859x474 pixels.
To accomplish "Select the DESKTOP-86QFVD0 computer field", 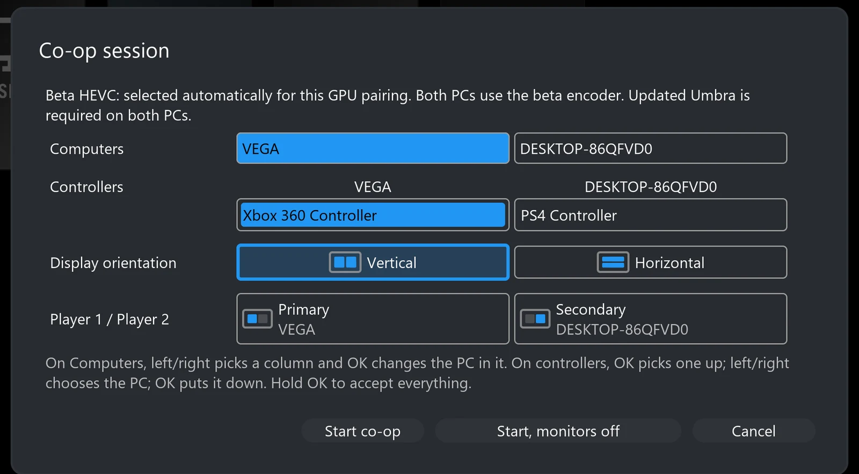I will coord(651,148).
